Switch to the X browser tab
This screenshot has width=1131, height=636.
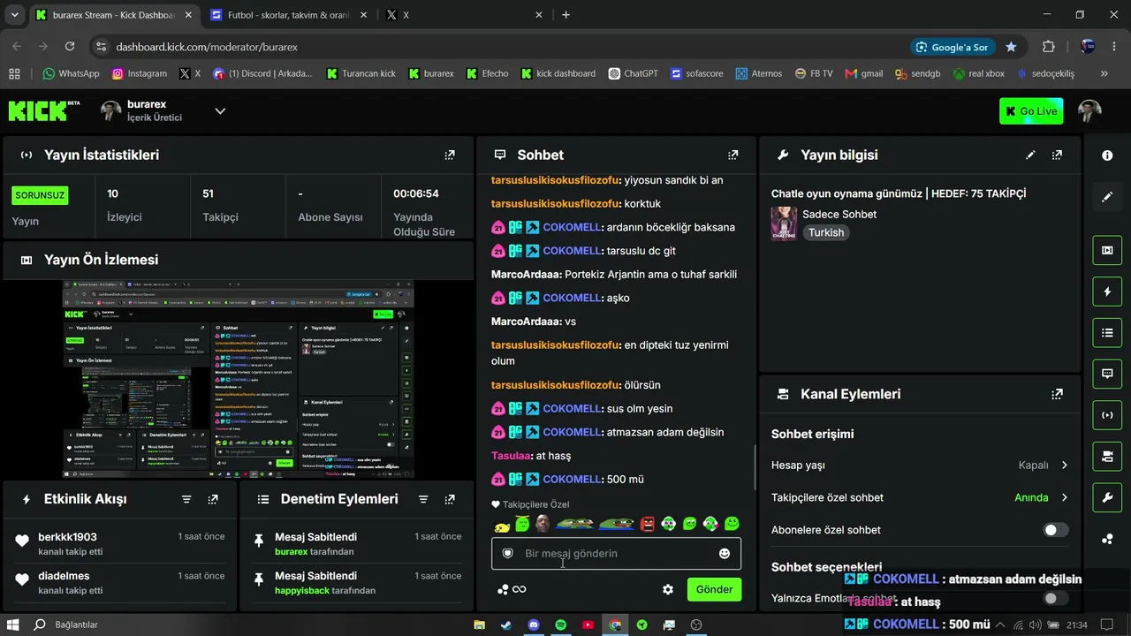point(466,15)
